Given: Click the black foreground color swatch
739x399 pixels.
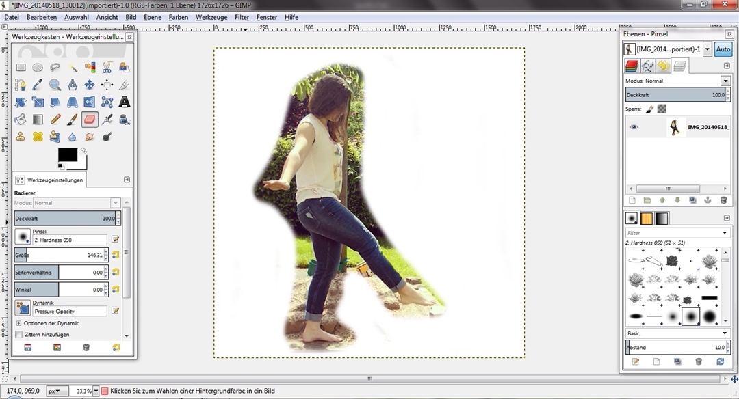Looking at the screenshot, I should 68,155.
